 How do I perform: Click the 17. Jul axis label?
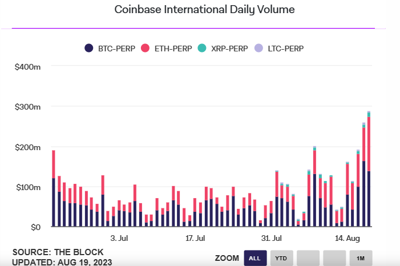pyautogui.click(x=195, y=238)
